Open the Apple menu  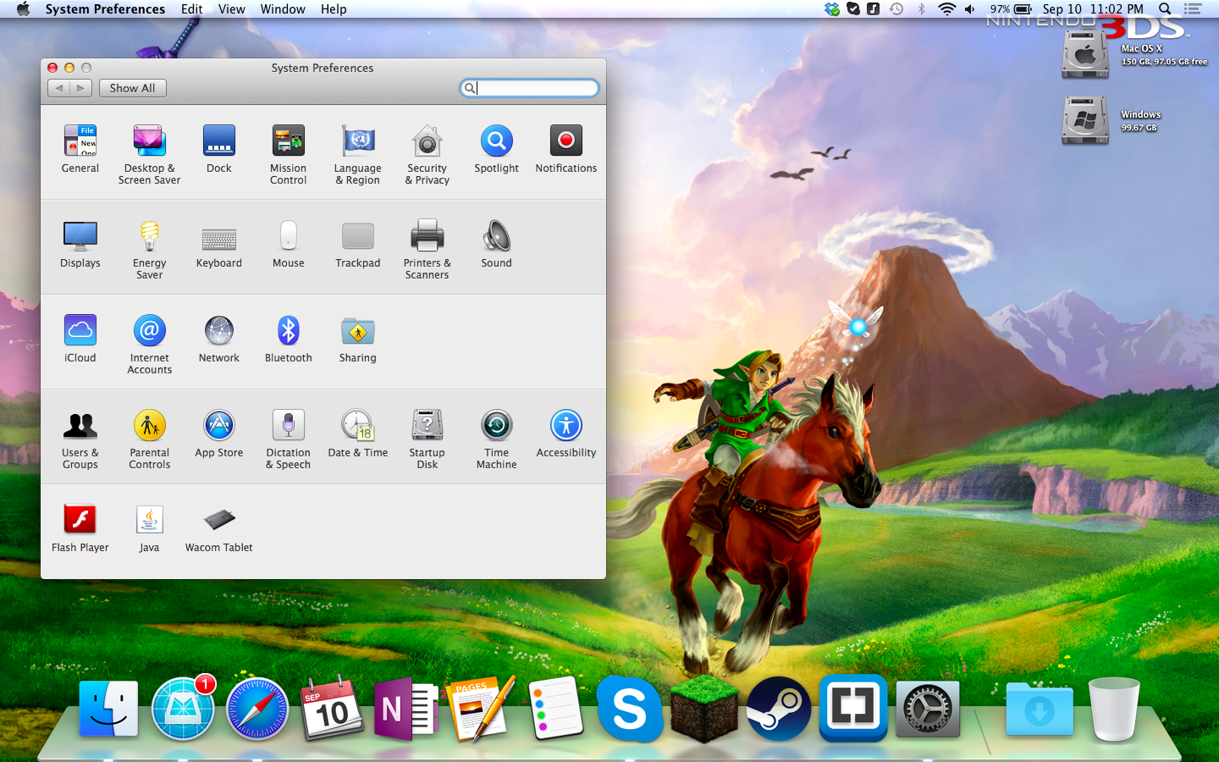coord(23,9)
